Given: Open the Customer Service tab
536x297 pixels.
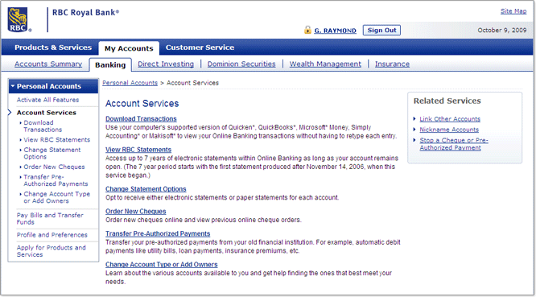Looking at the screenshot, I should (200, 47).
